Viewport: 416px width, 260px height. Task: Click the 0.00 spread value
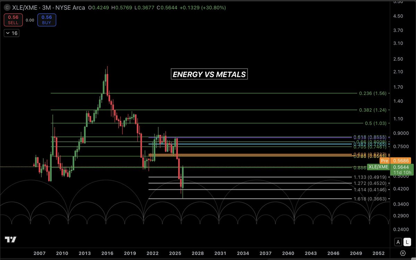pos(30,20)
